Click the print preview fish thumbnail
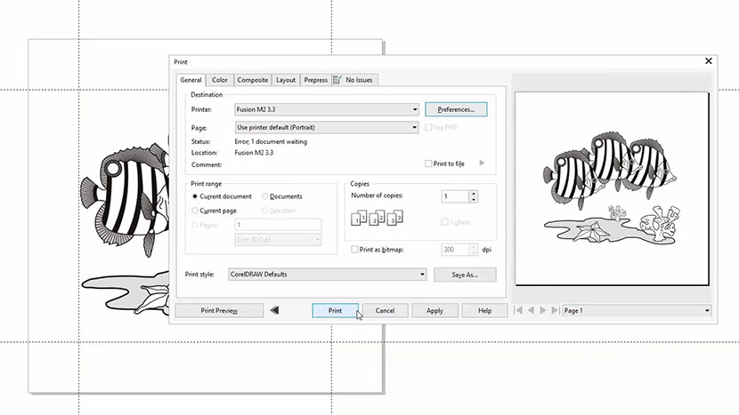Screen dimensions: 739x415 click(x=611, y=186)
